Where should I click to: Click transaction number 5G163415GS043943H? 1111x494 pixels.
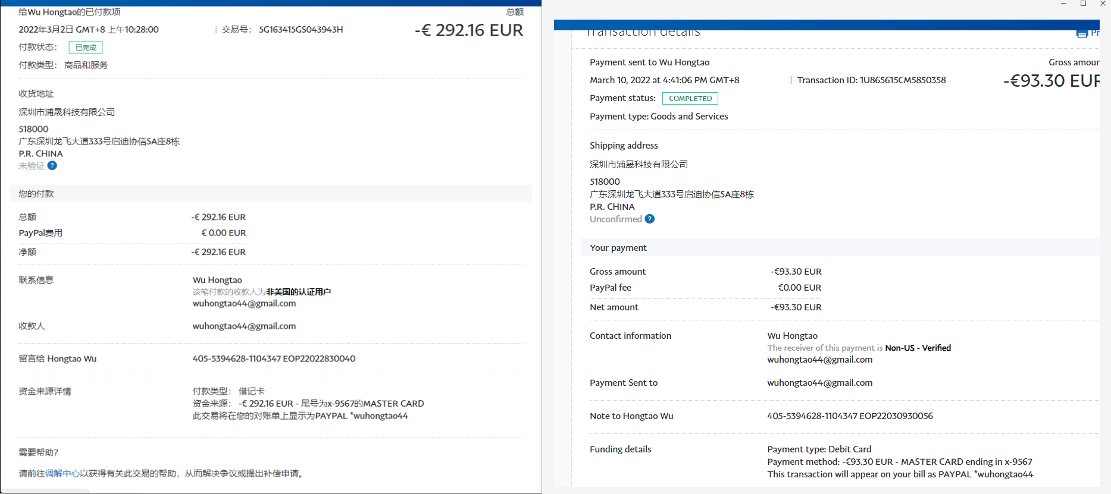301,30
